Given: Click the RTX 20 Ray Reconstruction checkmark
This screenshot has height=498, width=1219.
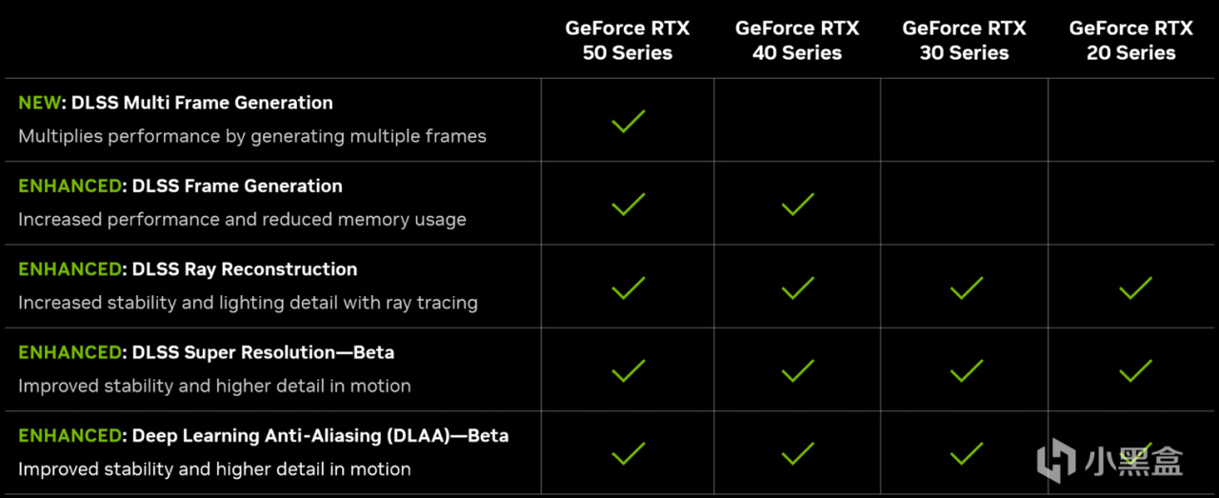Looking at the screenshot, I should [1134, 288].
